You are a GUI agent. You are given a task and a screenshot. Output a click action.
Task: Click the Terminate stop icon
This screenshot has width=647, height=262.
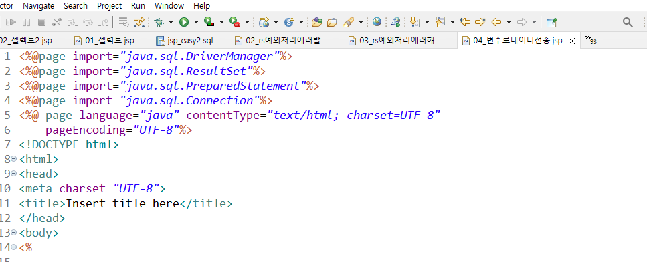(x=41, y=22)
